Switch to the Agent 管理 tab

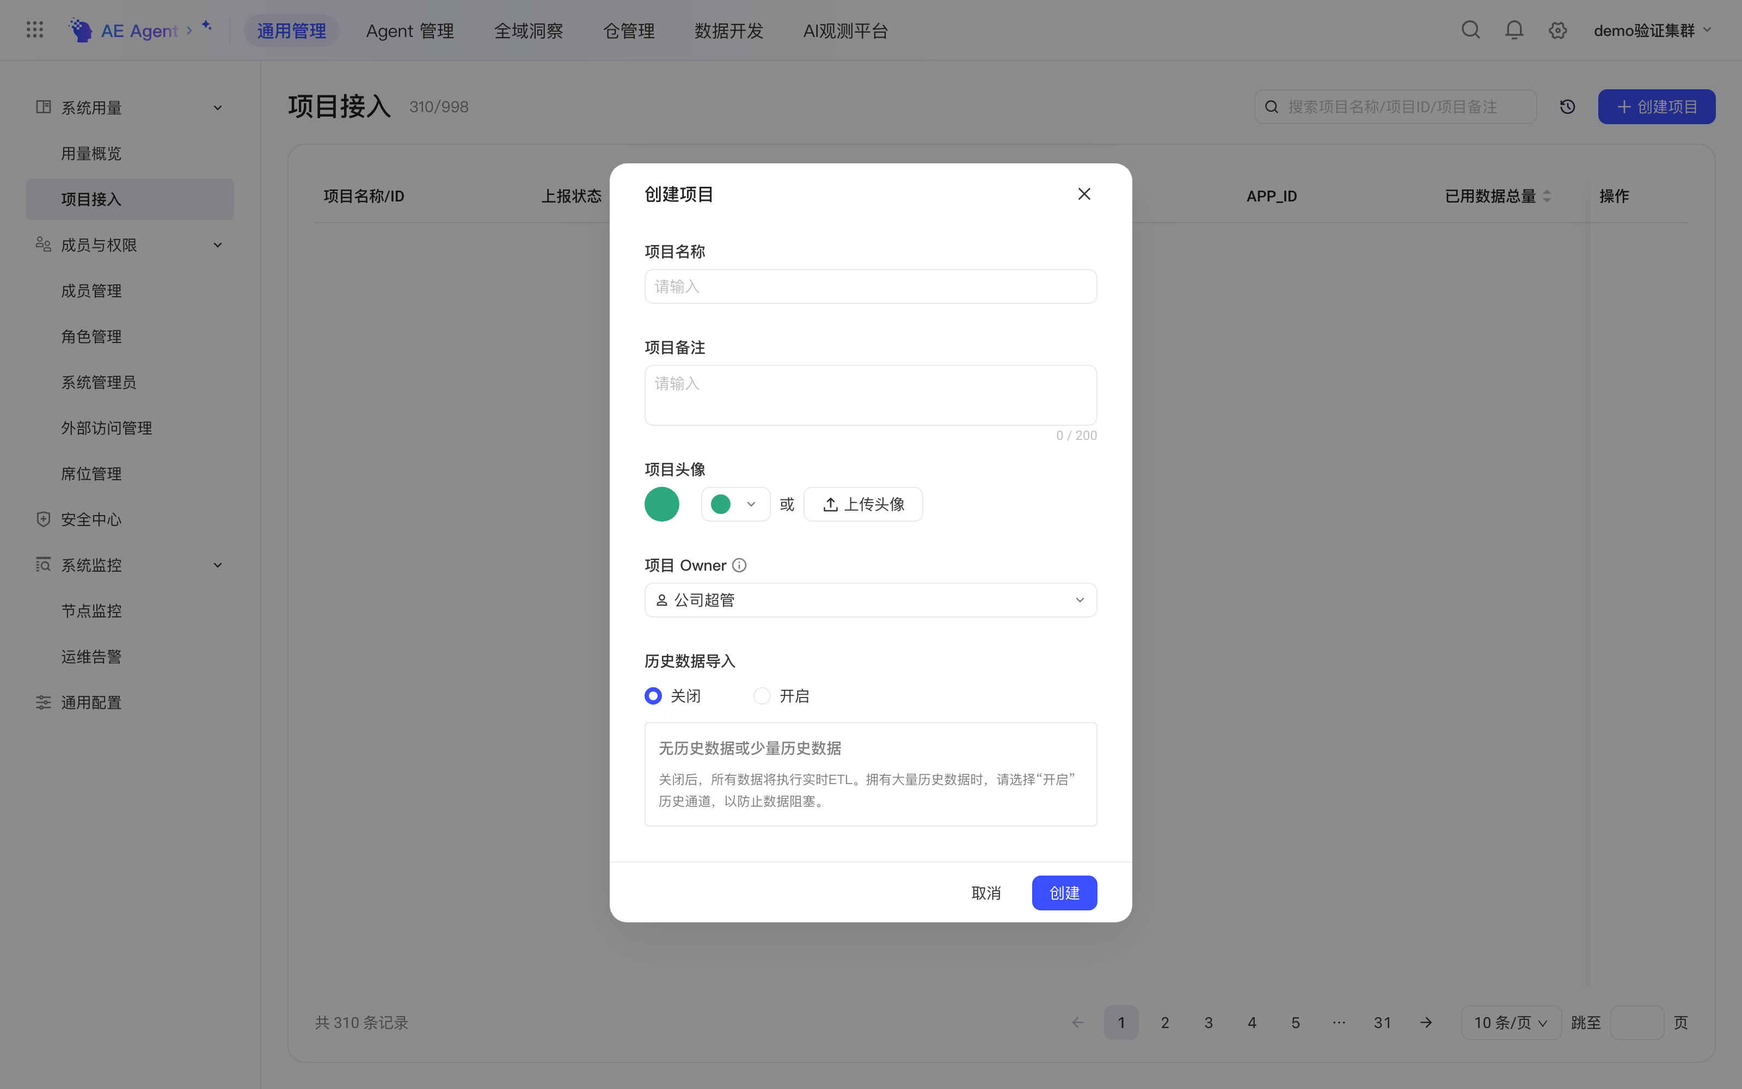[409, 31]
